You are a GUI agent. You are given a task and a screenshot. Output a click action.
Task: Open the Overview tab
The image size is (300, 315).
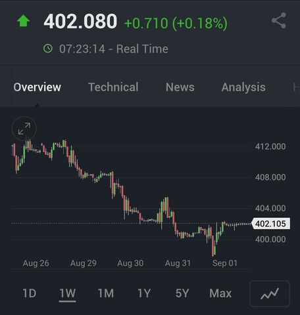[37, 87]
